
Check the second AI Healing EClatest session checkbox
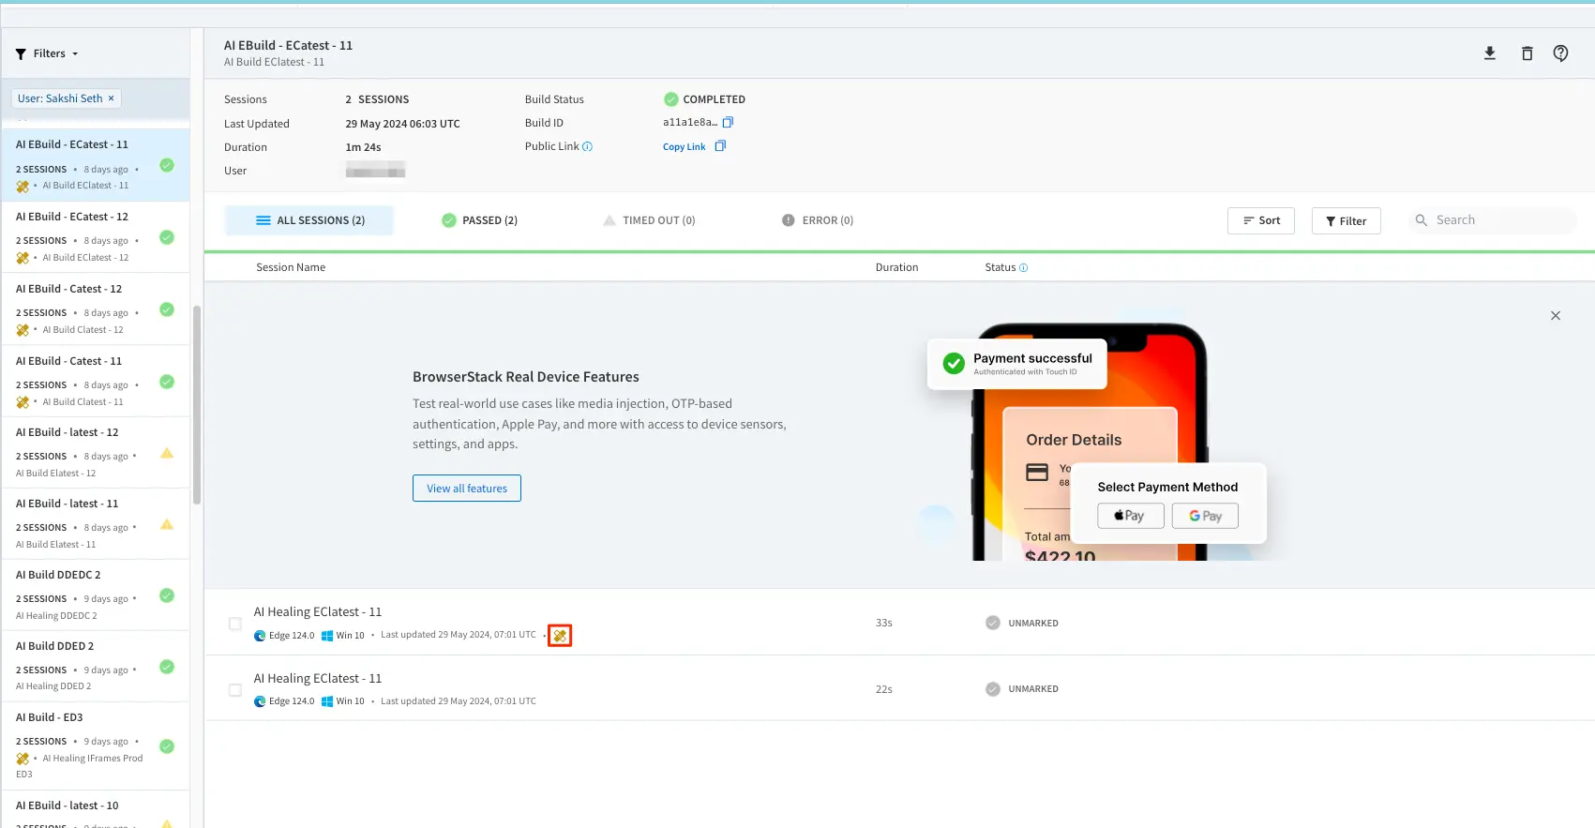235,690
